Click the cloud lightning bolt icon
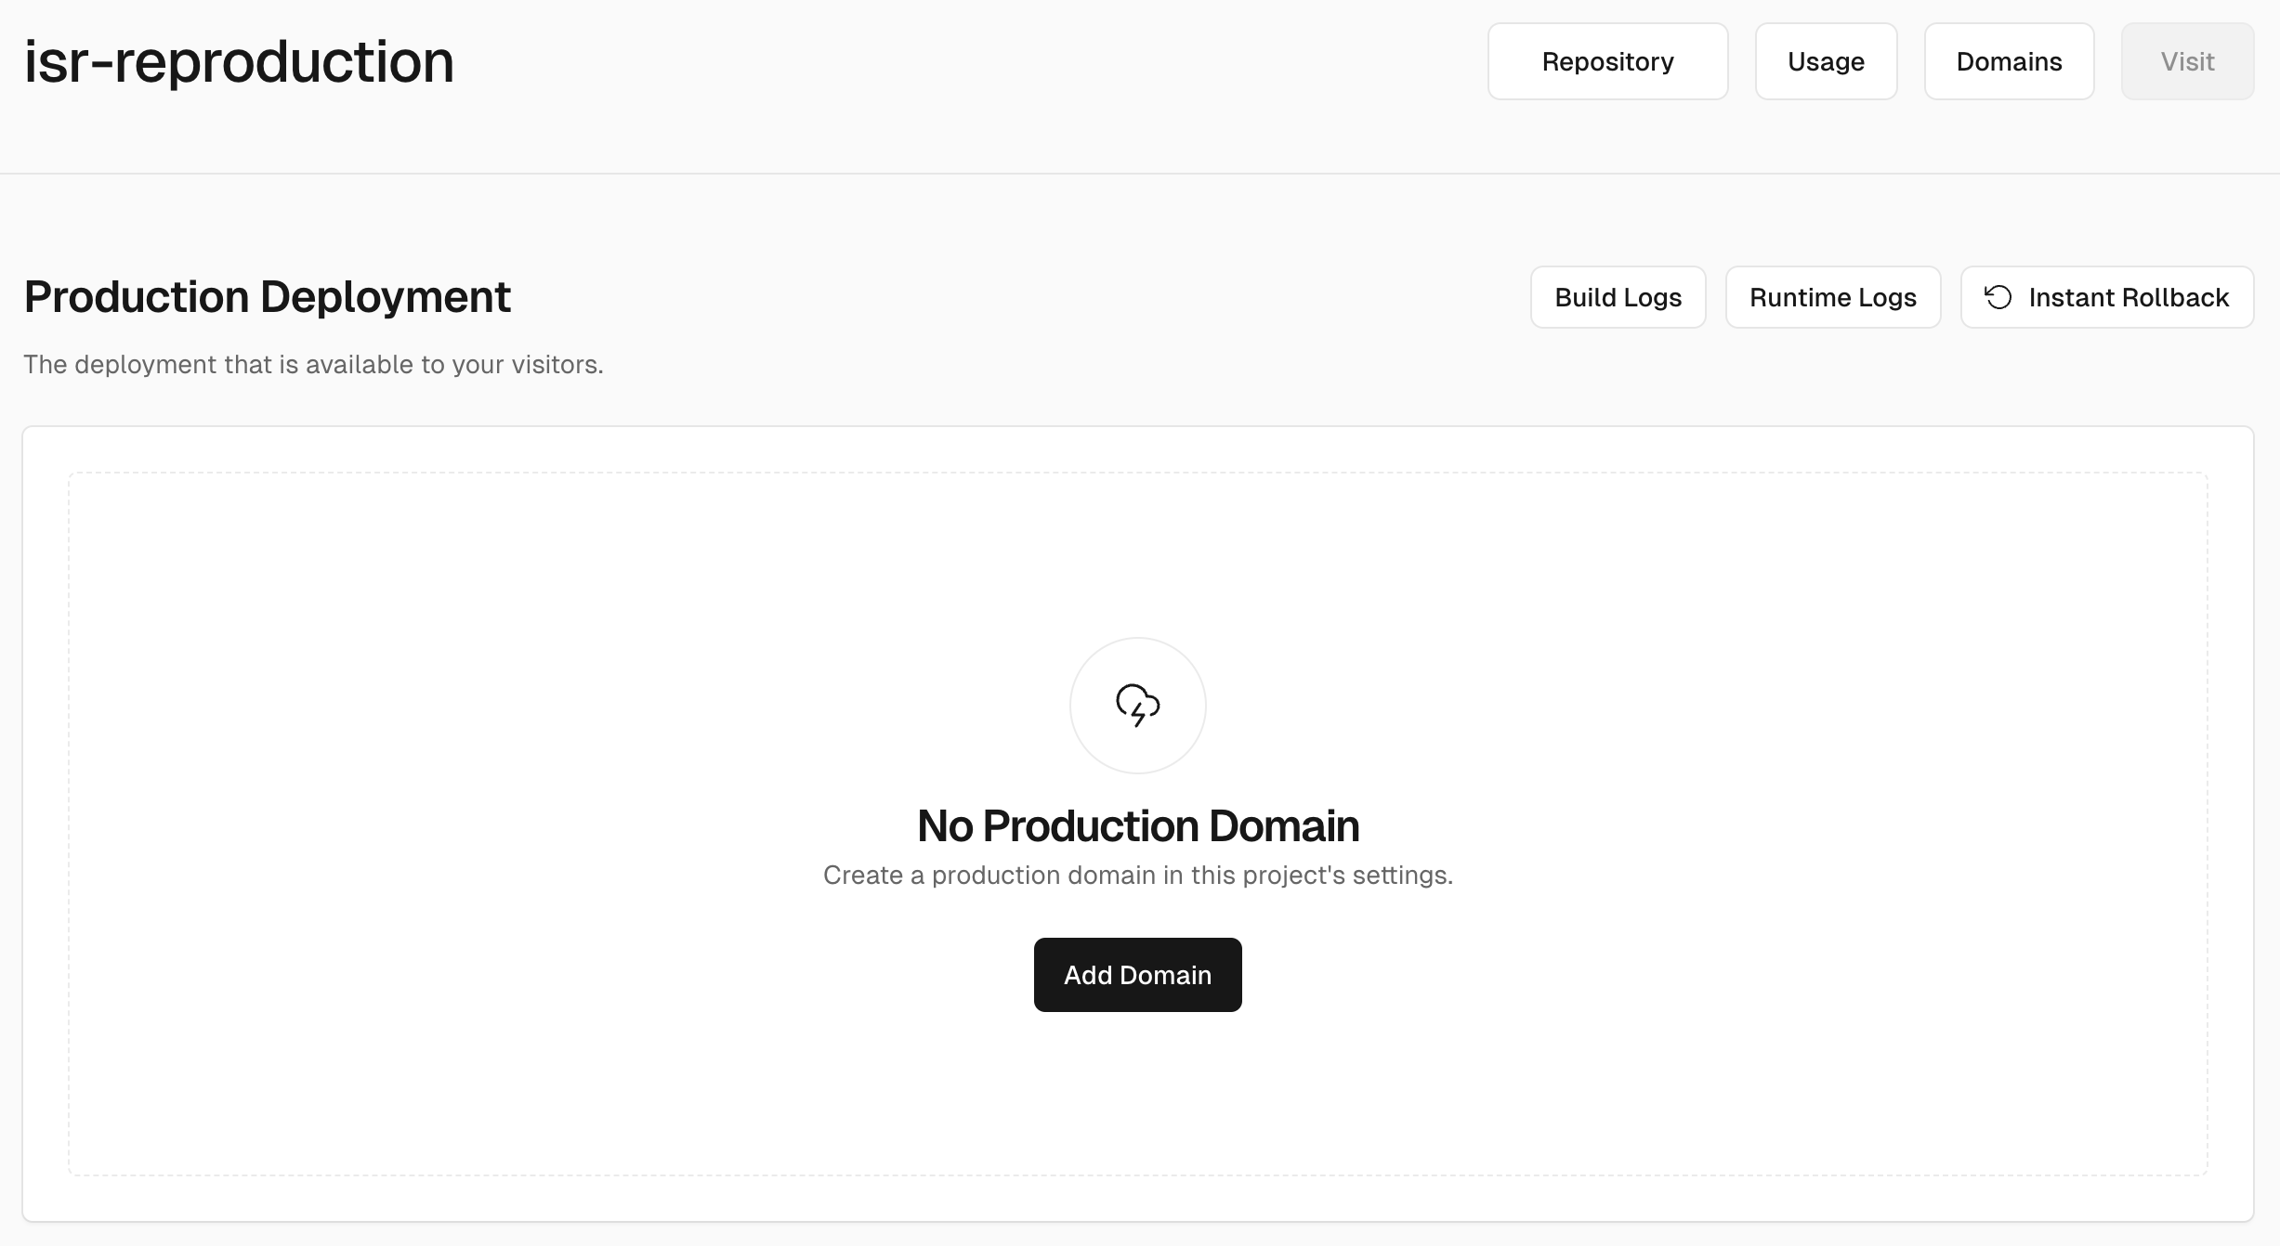Image resolution: width=2280 pixels, height=1246 pixels. pos(1137,706)
